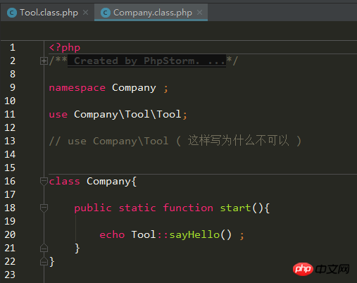Image resolution: width=357 pixels, height=283 pixels.
Task: Click the folded 'Created by PhpStorm' placeholder text
Action: tap(147, 61)
